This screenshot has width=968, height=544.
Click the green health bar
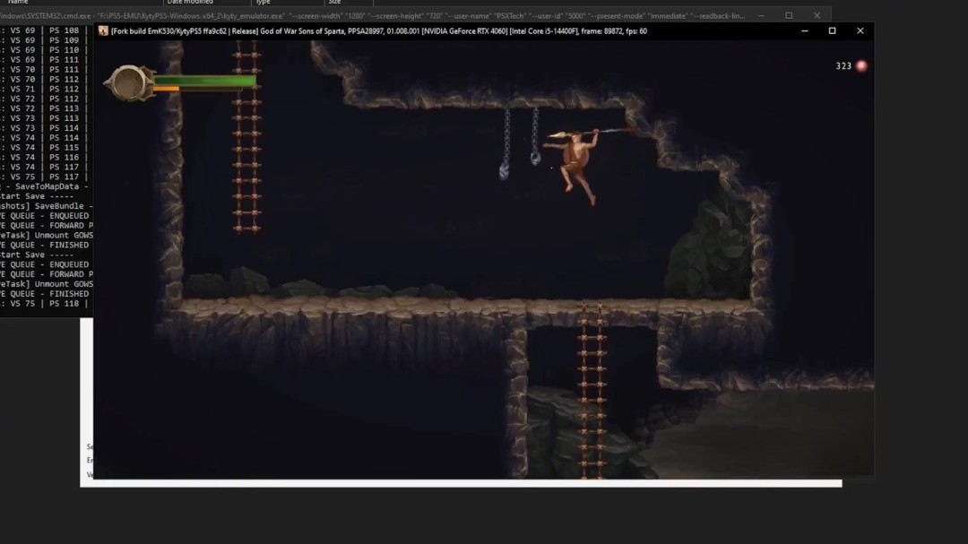click(x=204, y=81)
